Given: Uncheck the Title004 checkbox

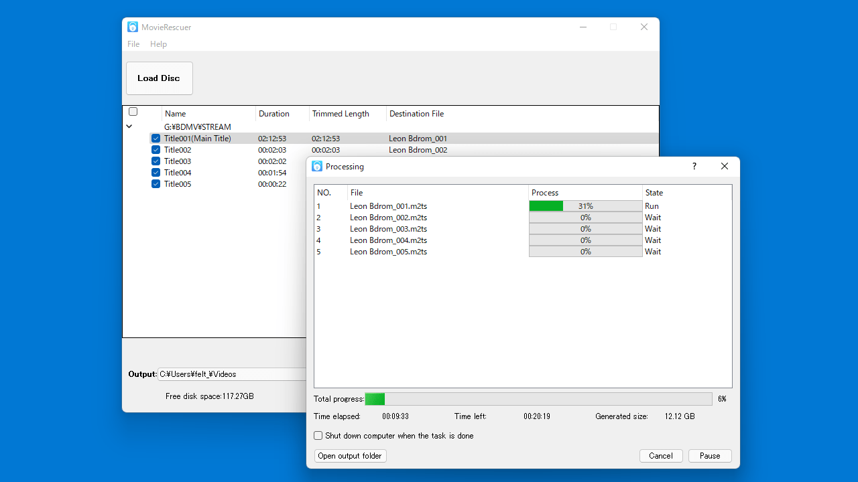Looking at the screenshot, I should click(156, 173).
